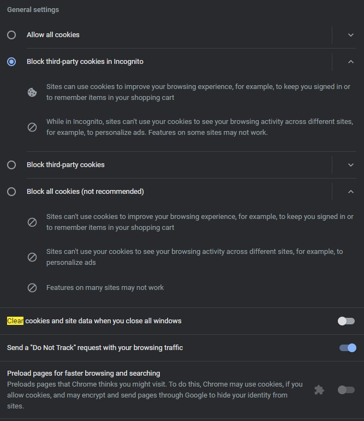Expand the Allow all cookies details chevron
Screen dimensions: 364x421
coord(350,35)
